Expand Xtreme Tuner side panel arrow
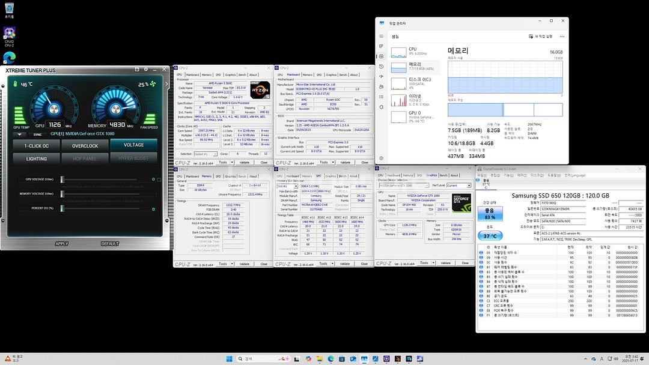Screen dimensions: 649x365 click(167, 84)
